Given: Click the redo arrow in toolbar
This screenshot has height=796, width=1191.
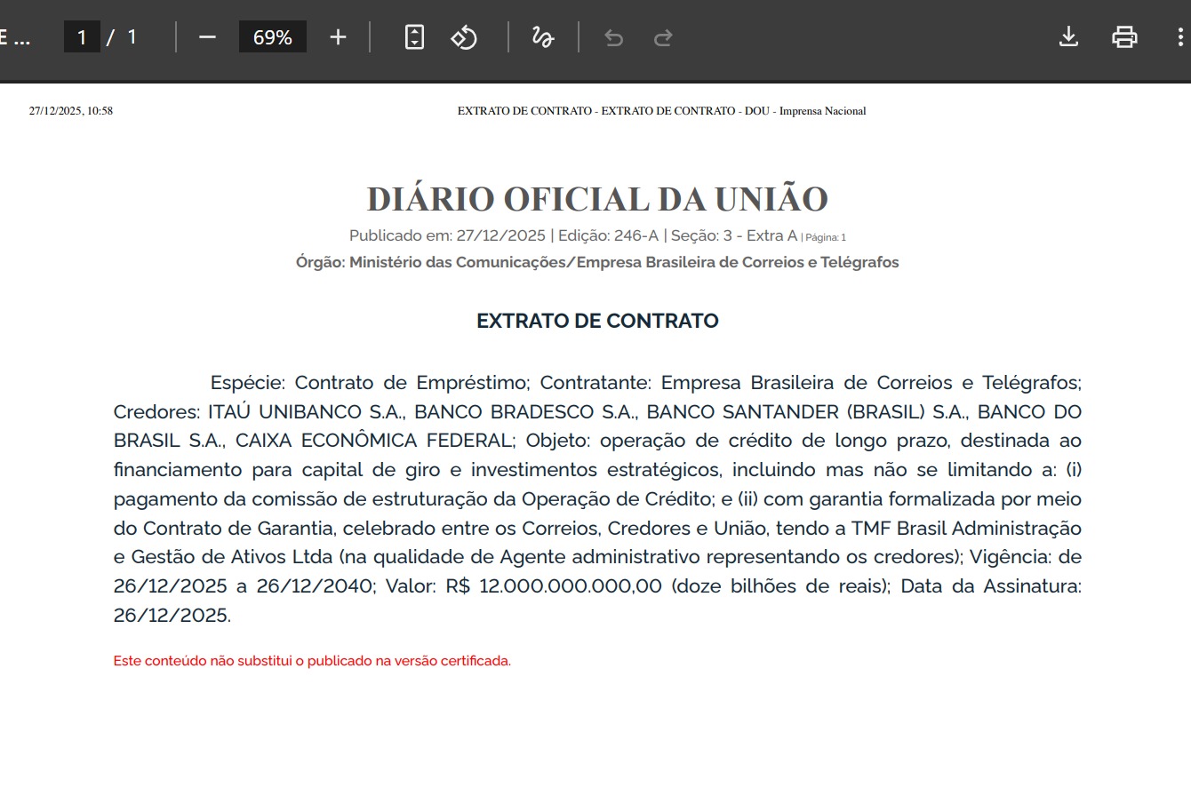Looking at the screenshot, I should (x=663, y=37).
